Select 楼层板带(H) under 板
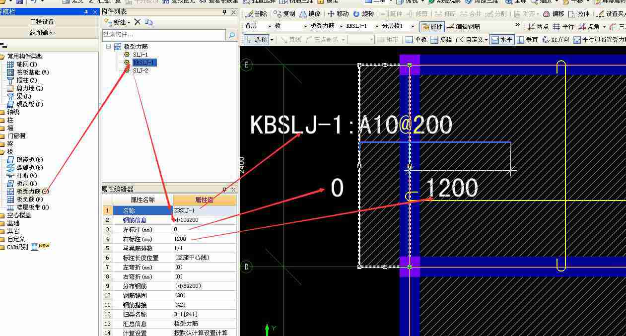Screen dimensions: 626x336 click(28, 207)
